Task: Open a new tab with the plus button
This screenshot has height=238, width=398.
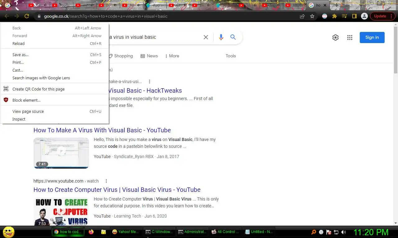Action: tap(336, 5)
